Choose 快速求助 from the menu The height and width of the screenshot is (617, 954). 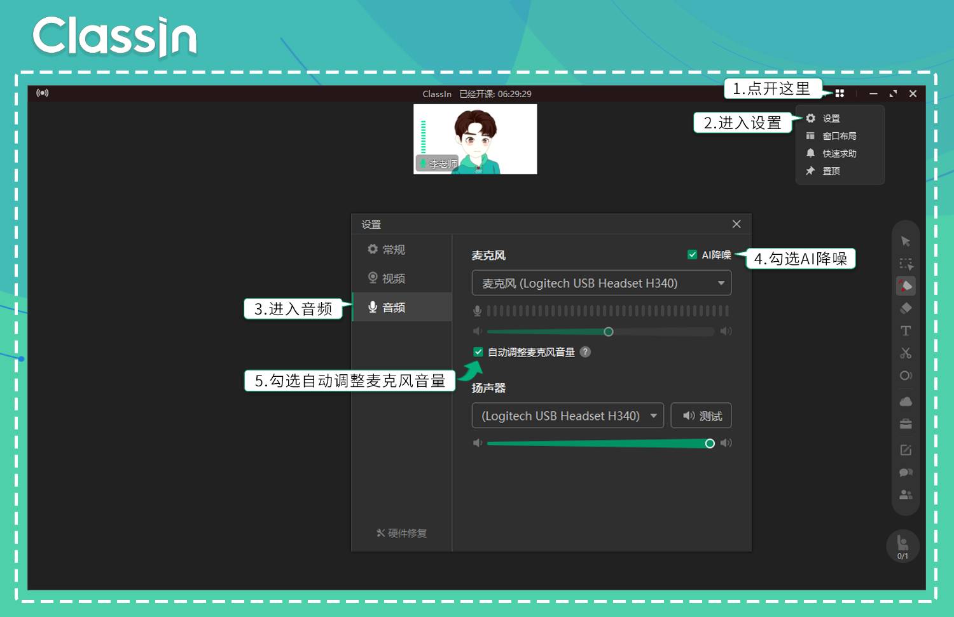[x=840, y=154]
